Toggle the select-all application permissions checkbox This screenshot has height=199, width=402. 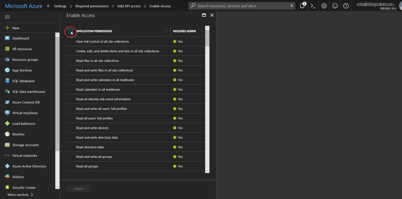click(71, 31)
